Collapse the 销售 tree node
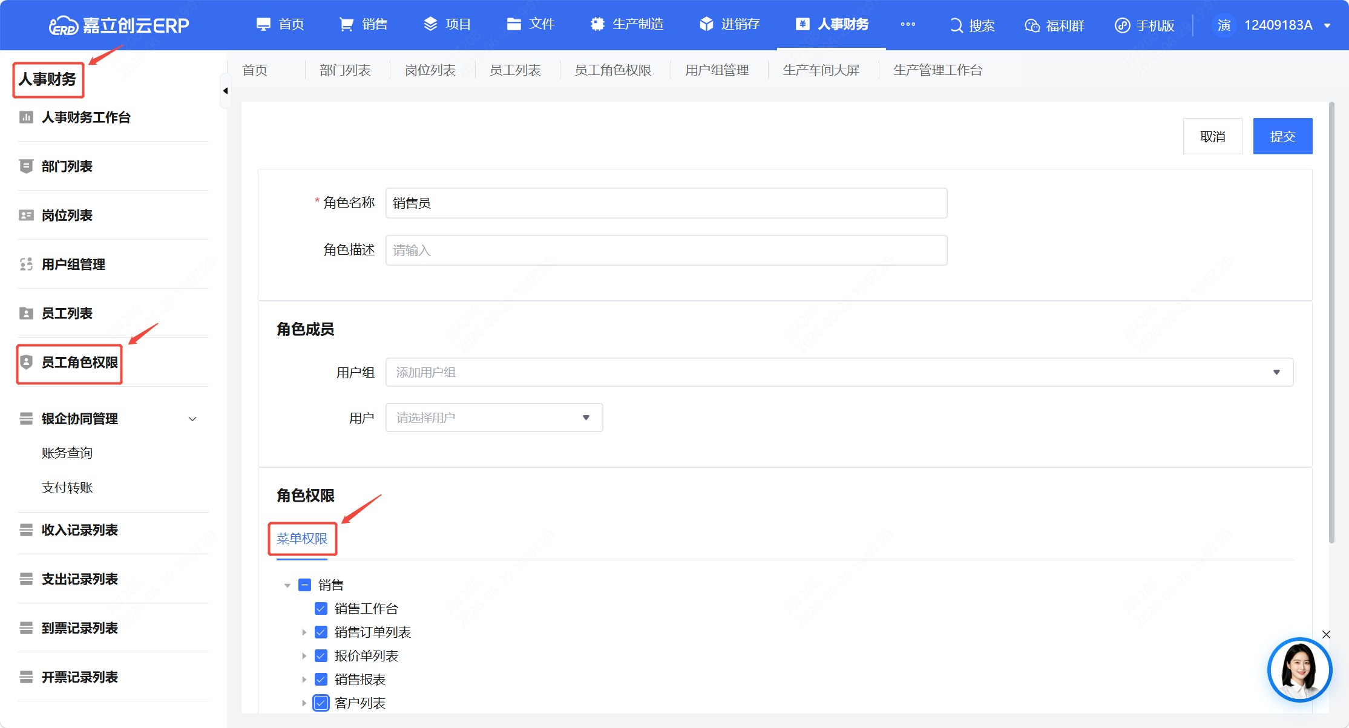1349x728 pixels. pos(287,585)
